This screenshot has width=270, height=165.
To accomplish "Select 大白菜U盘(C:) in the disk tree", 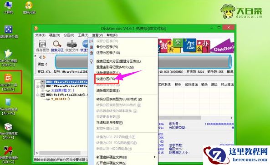I will [63, 90].
